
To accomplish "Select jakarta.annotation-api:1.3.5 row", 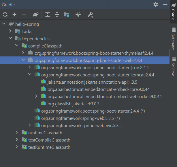I will (x=85, y=82).
